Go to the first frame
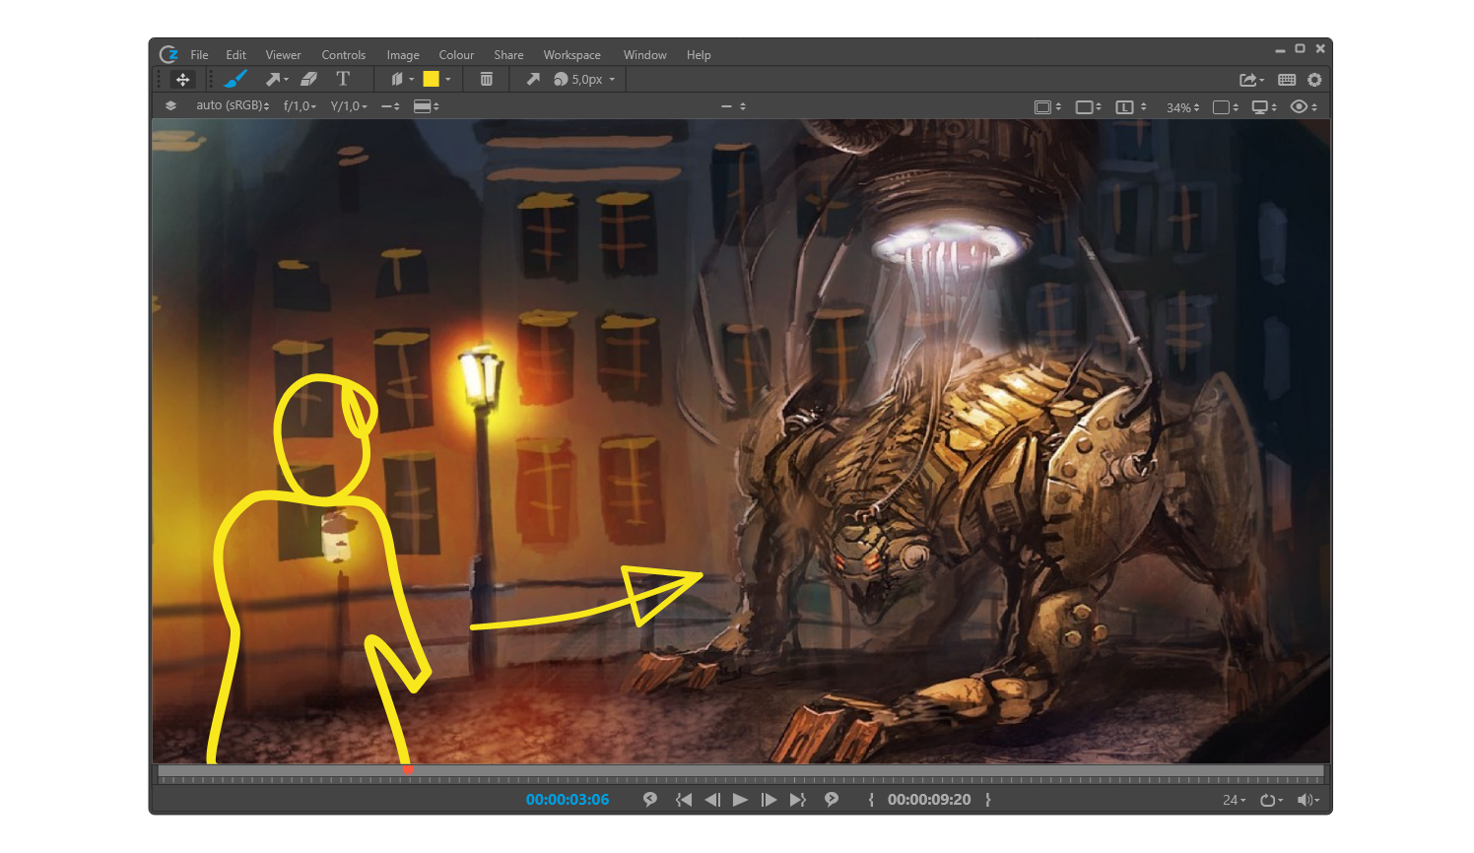This screenshot has width=1474, height=853. pos(684,800)
